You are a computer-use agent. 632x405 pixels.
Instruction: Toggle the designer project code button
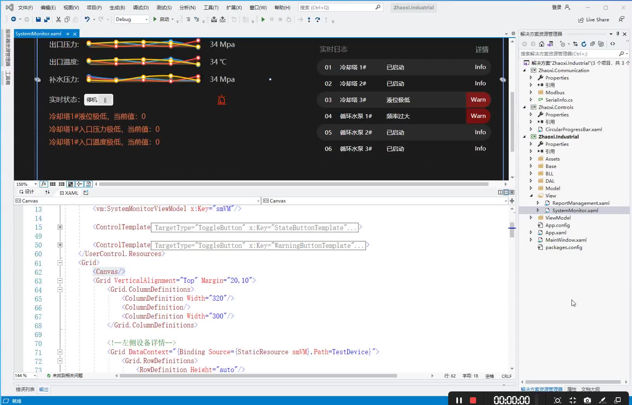click(x=88, y=184)
